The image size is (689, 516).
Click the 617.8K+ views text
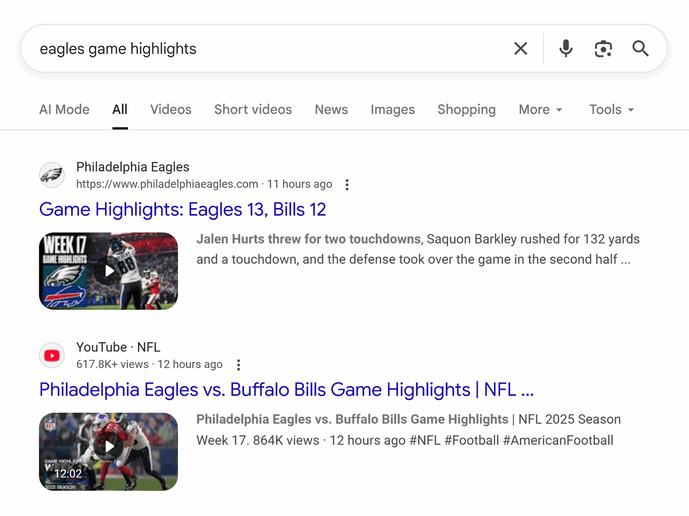[112, 364]
